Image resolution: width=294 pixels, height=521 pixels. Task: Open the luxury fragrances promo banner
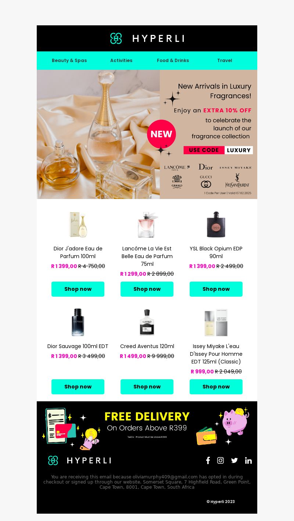click(x=147, y=134)
